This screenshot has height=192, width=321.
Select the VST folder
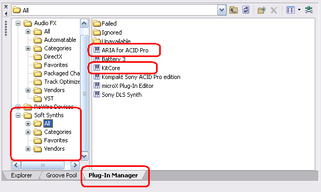[x=49, y=98]
